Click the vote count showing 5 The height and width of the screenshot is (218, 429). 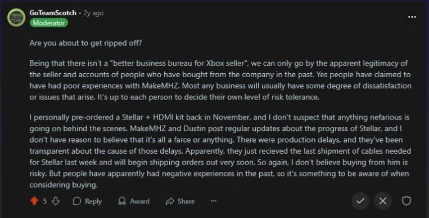[44, 201]
